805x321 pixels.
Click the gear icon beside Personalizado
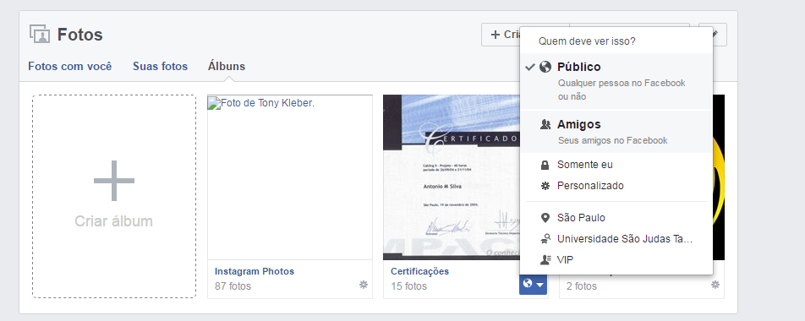545,186
